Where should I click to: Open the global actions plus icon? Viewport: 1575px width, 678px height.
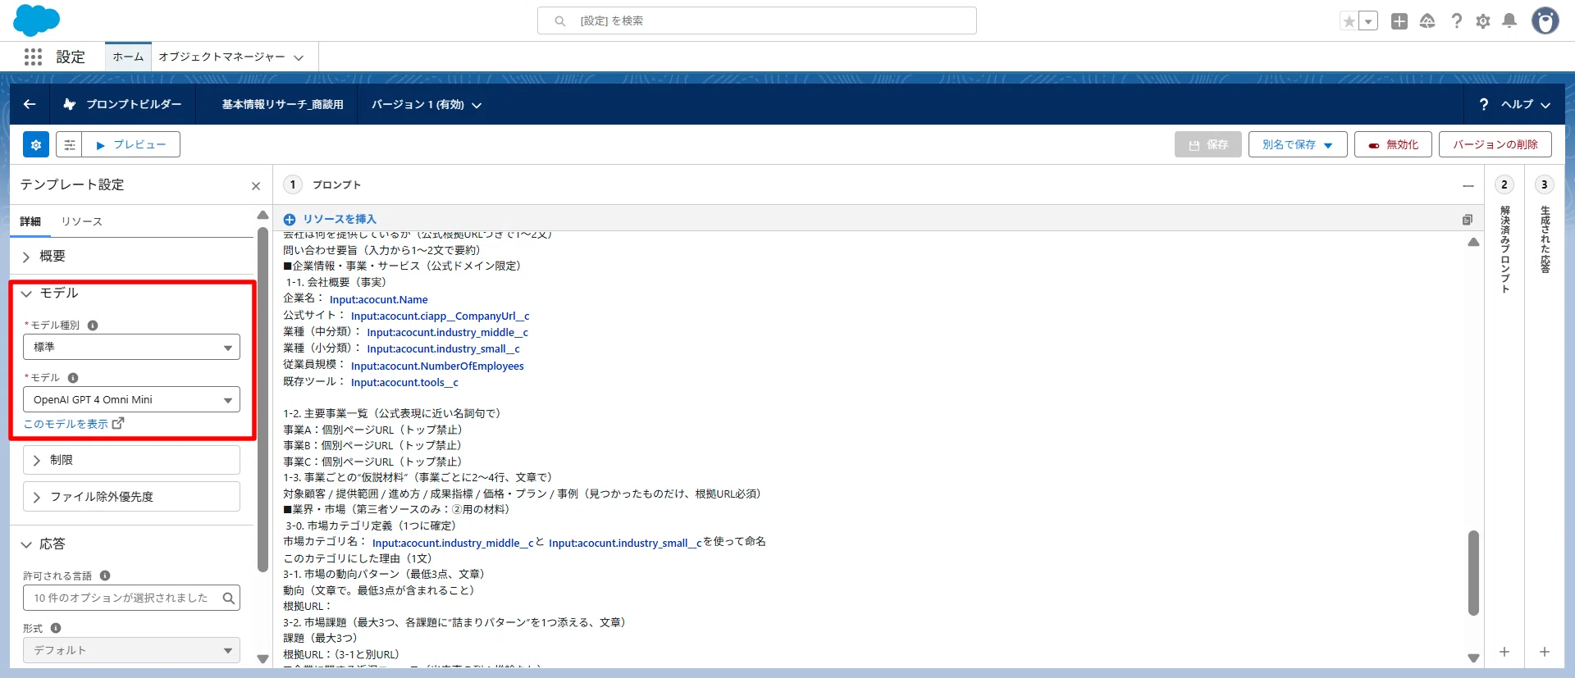coord(1399,21)
